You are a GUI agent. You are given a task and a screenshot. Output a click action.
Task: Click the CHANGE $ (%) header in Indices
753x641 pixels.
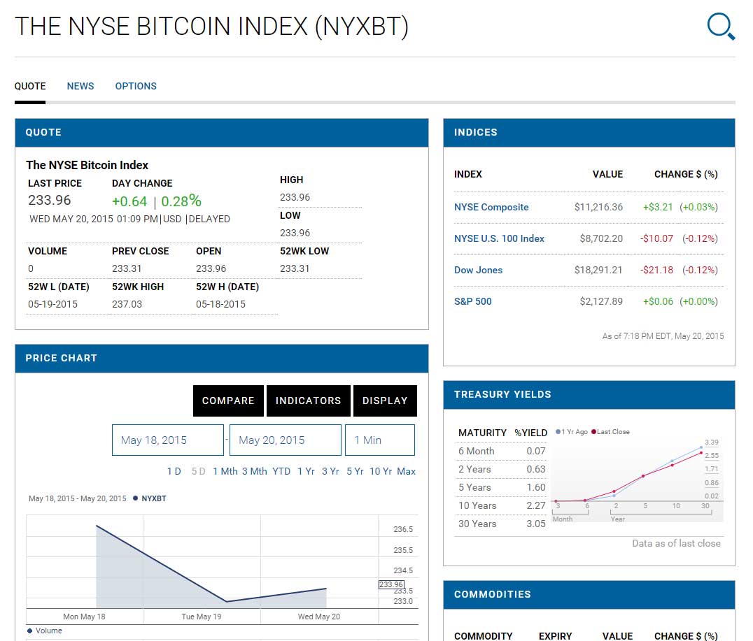(x=686, y=175)
